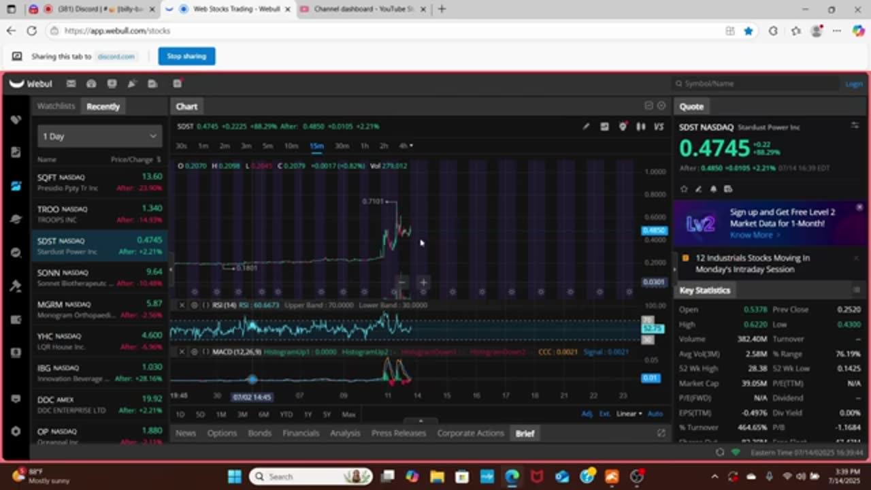Viewport: 871px width, 490px height.
Task: Click the VS compare button on chart
Action: click(x=659, y=127)
